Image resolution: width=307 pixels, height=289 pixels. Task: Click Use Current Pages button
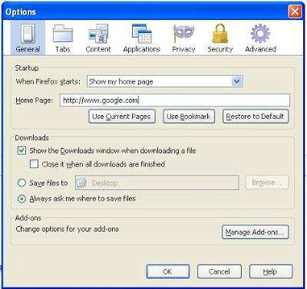122,117
